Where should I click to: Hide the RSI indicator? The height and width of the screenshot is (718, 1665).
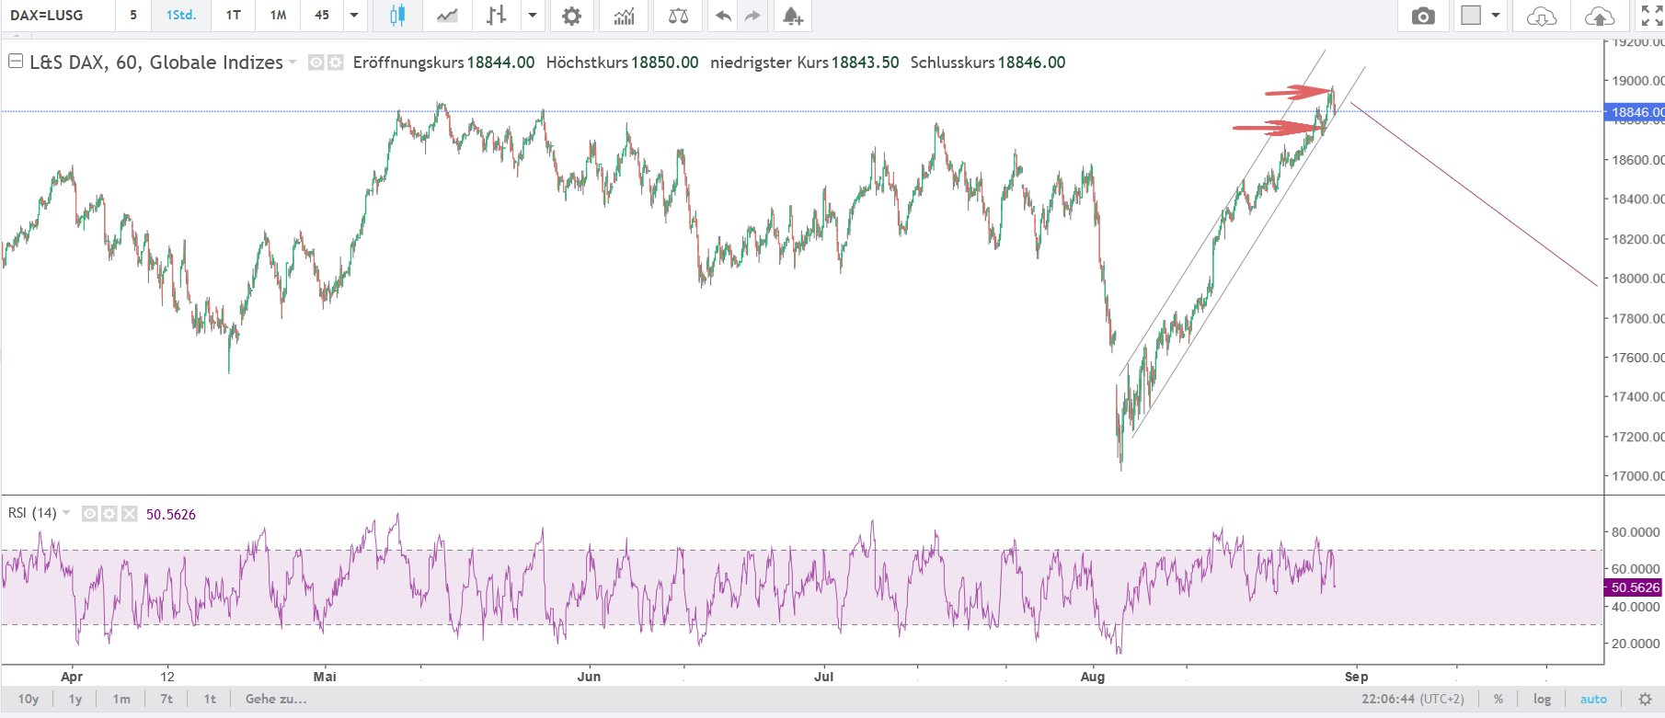pyautogui.click(x=89, y=514)
